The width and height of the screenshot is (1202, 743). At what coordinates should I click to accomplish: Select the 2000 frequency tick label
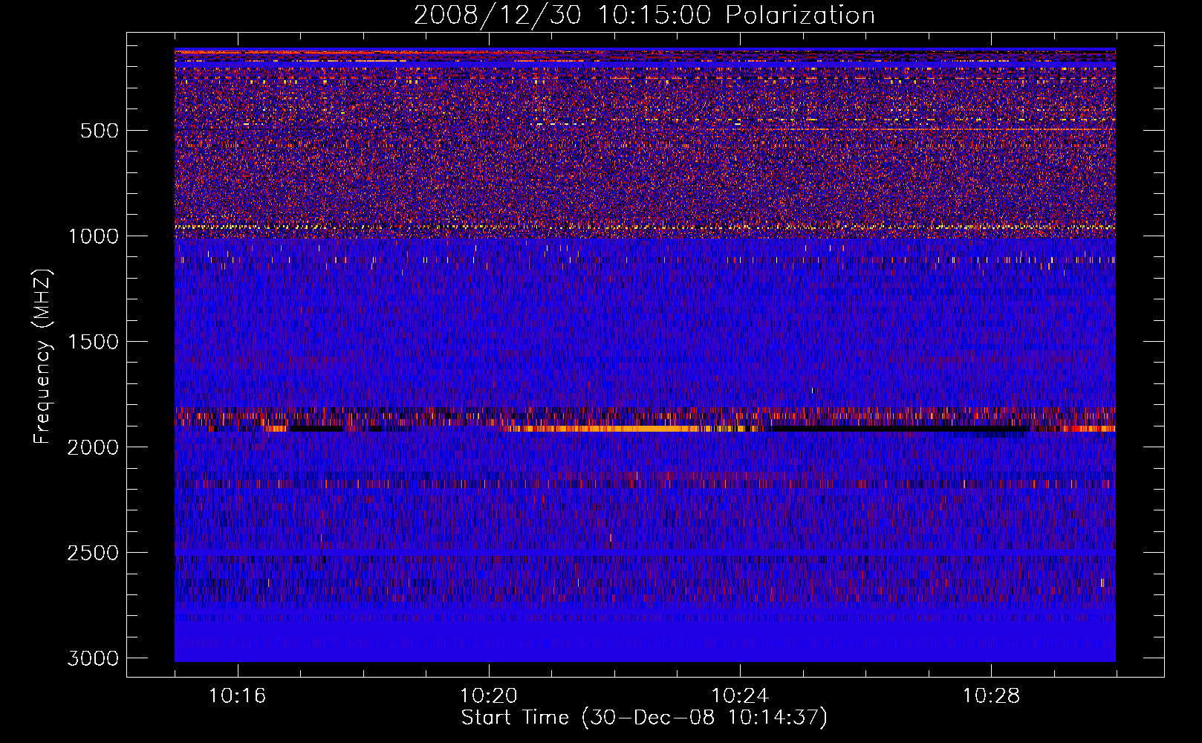tap(93, 447)
